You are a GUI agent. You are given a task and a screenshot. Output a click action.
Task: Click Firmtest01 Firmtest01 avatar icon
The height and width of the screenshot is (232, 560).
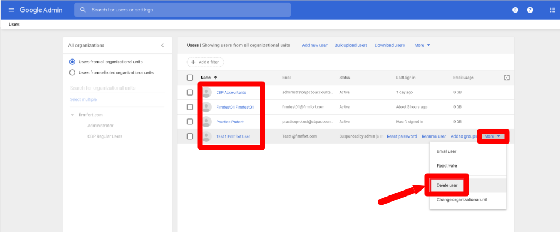[x=206, y=107]
